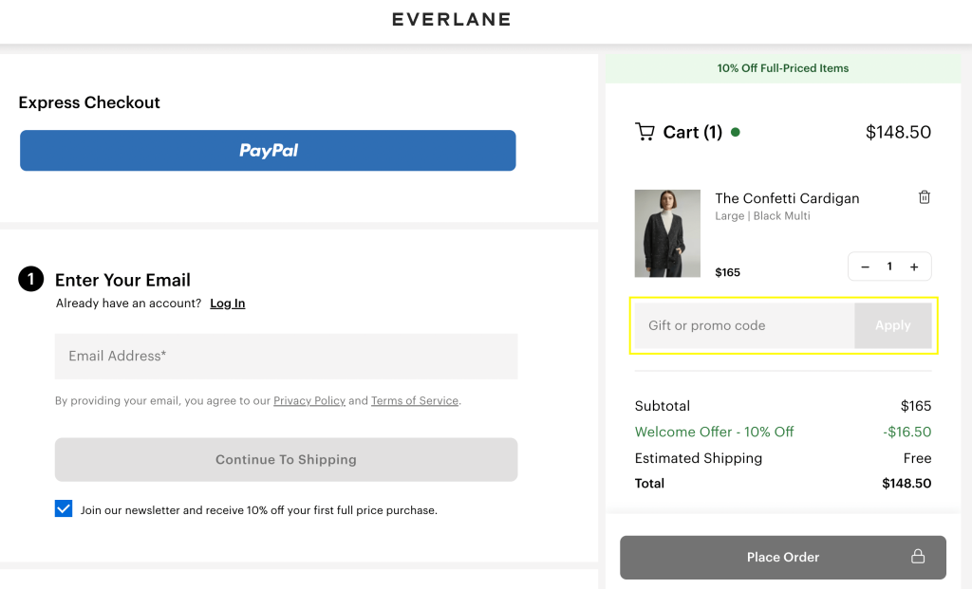Apply the promo code
The width and height of the screenshot is (972, 589).
point(892,325)
